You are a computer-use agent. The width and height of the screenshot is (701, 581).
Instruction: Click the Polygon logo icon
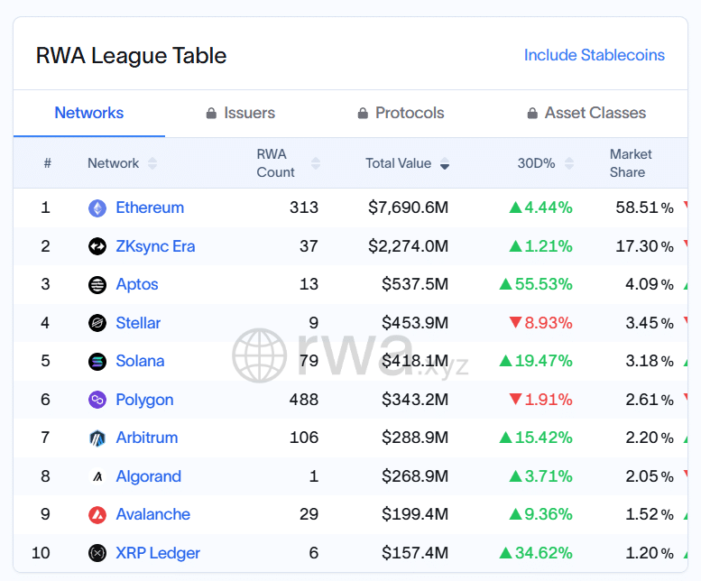[97, 400]
